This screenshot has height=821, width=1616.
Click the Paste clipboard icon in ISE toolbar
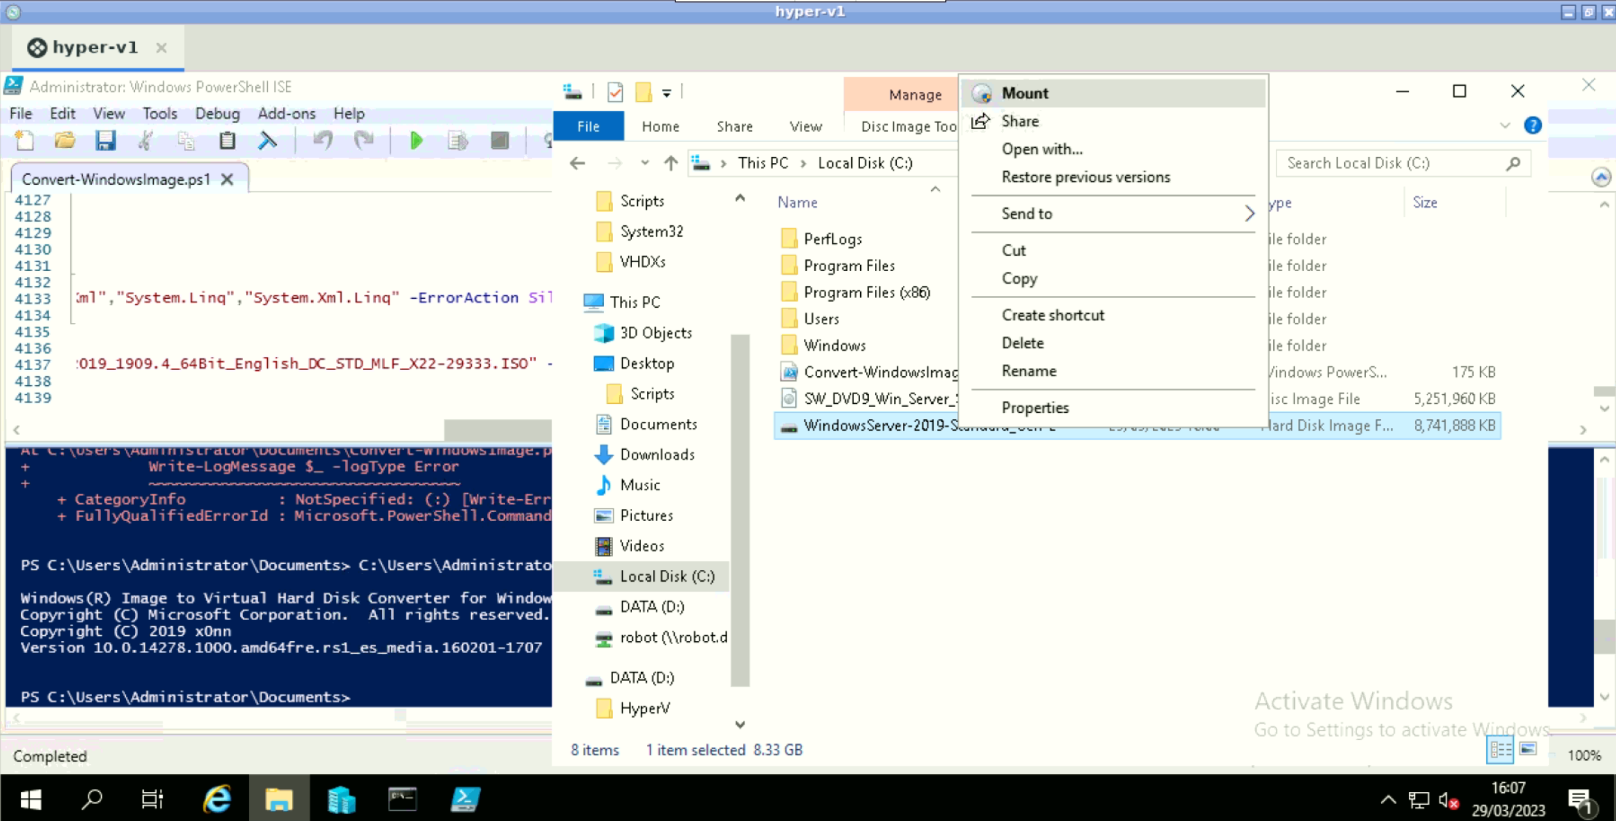(227, 140)
